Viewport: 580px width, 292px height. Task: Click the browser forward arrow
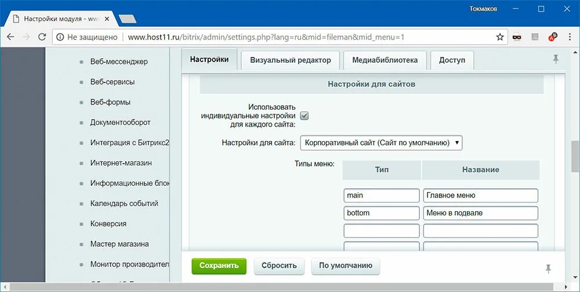[x=26, y=37]
